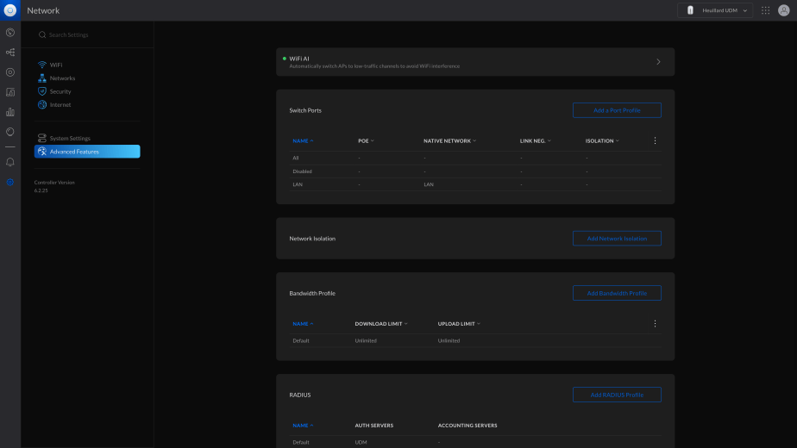This screenshot has height=448, width=797.
Task: Open the dashboard icon in left rail
Action: 10,33
